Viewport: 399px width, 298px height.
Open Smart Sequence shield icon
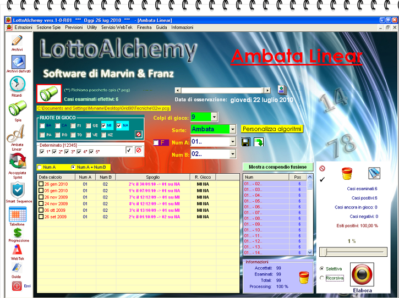18,190
